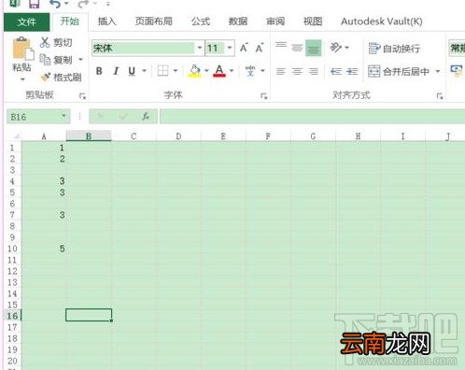
Task: Increase the indent level
Action: pos(352,71)
